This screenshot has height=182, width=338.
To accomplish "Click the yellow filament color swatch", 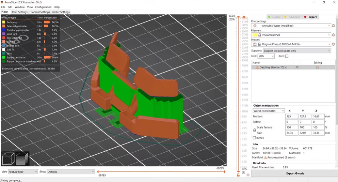I will point(255,35).
